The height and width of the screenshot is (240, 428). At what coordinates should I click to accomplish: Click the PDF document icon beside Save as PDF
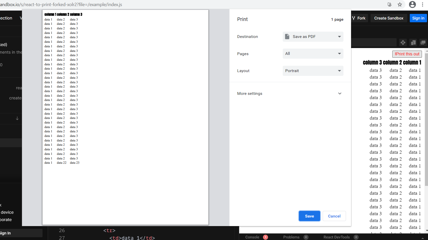click(287, 36)
